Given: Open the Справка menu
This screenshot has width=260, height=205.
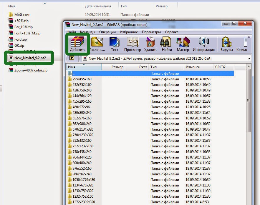Looking at the screenshot, I should click(x=172, y=32).
